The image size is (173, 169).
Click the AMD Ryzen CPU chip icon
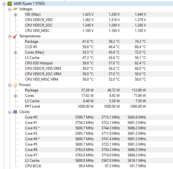click(10, 4)
